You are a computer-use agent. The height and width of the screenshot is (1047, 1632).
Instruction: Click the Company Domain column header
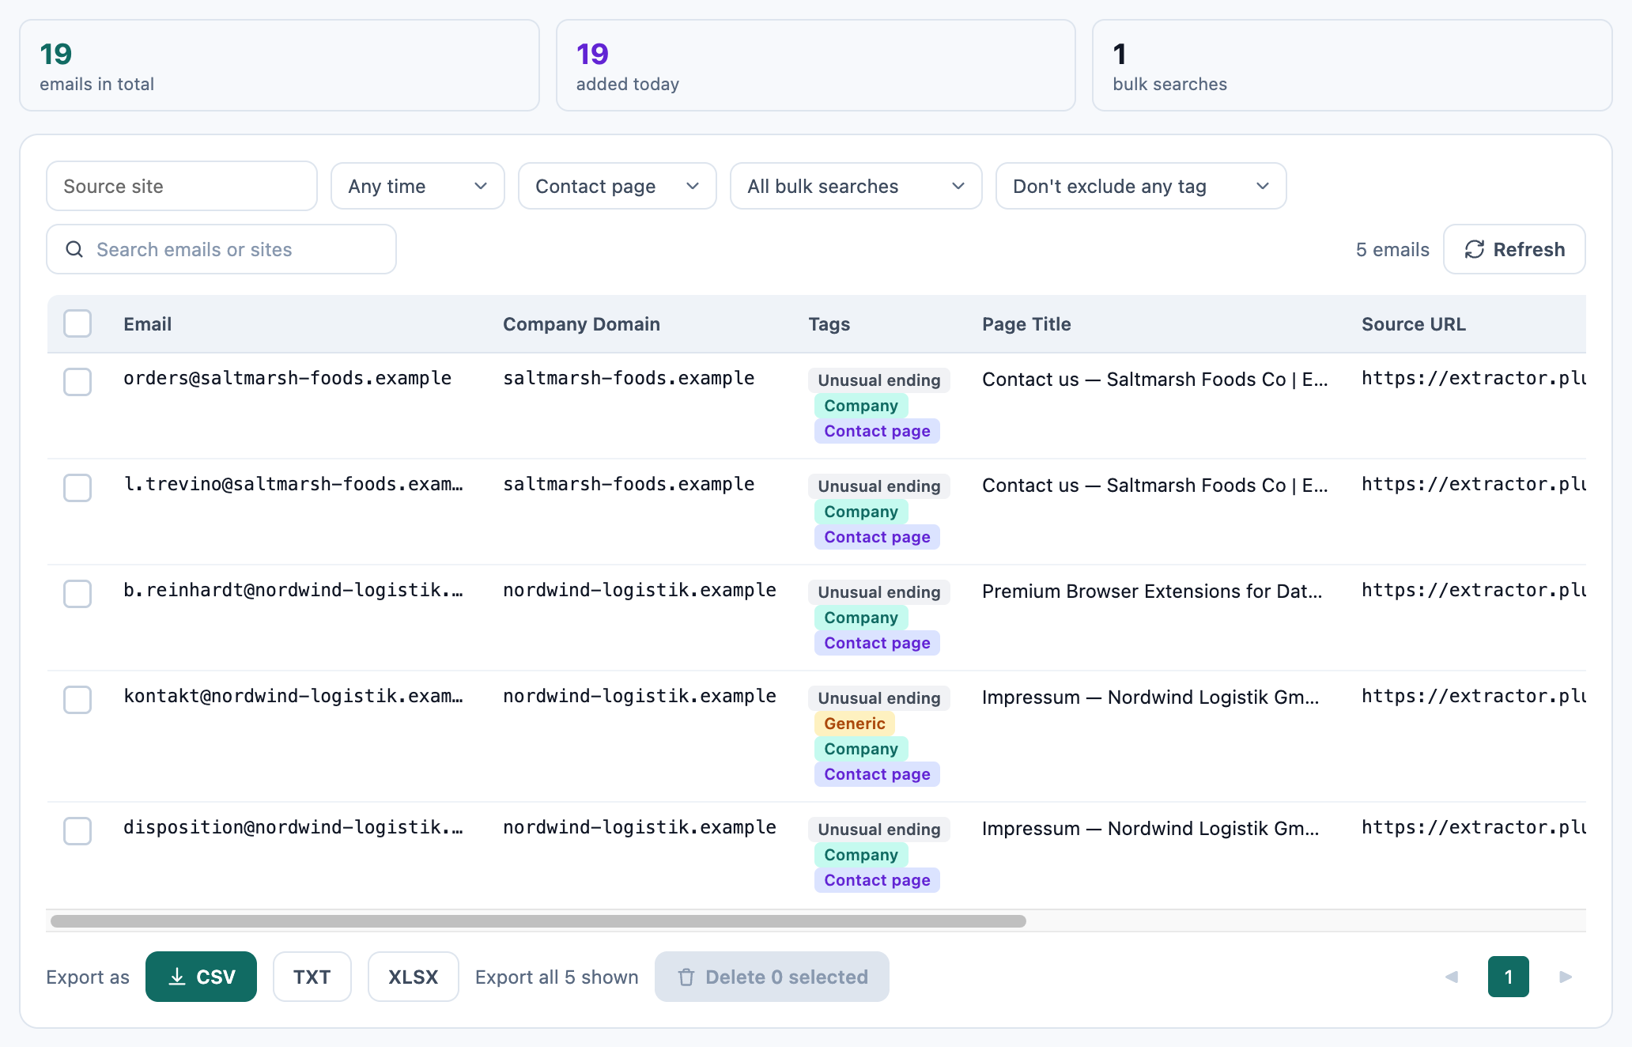click(x=581, y=324)
